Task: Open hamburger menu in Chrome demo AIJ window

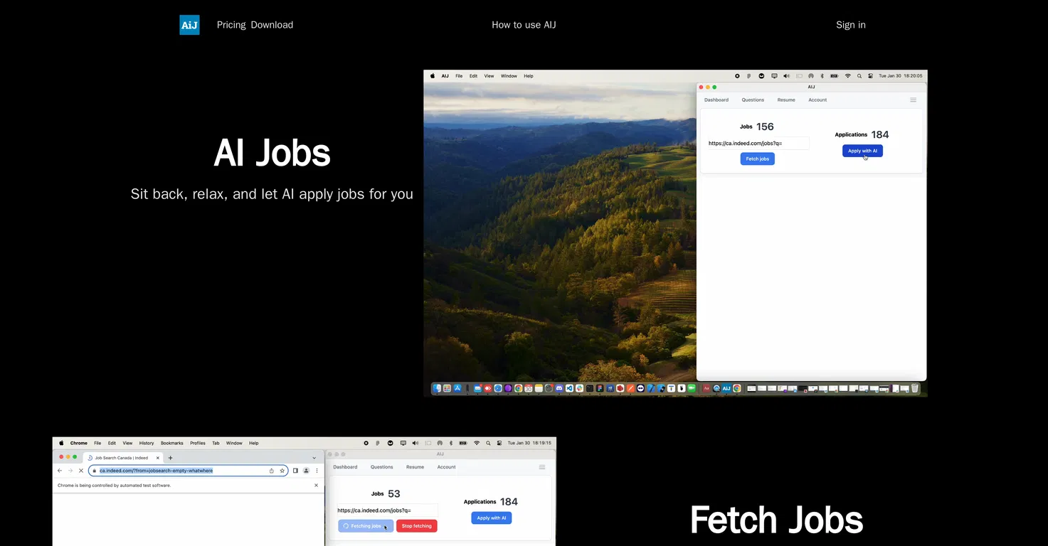Action: pyautogui.click(x=542, y=467)
